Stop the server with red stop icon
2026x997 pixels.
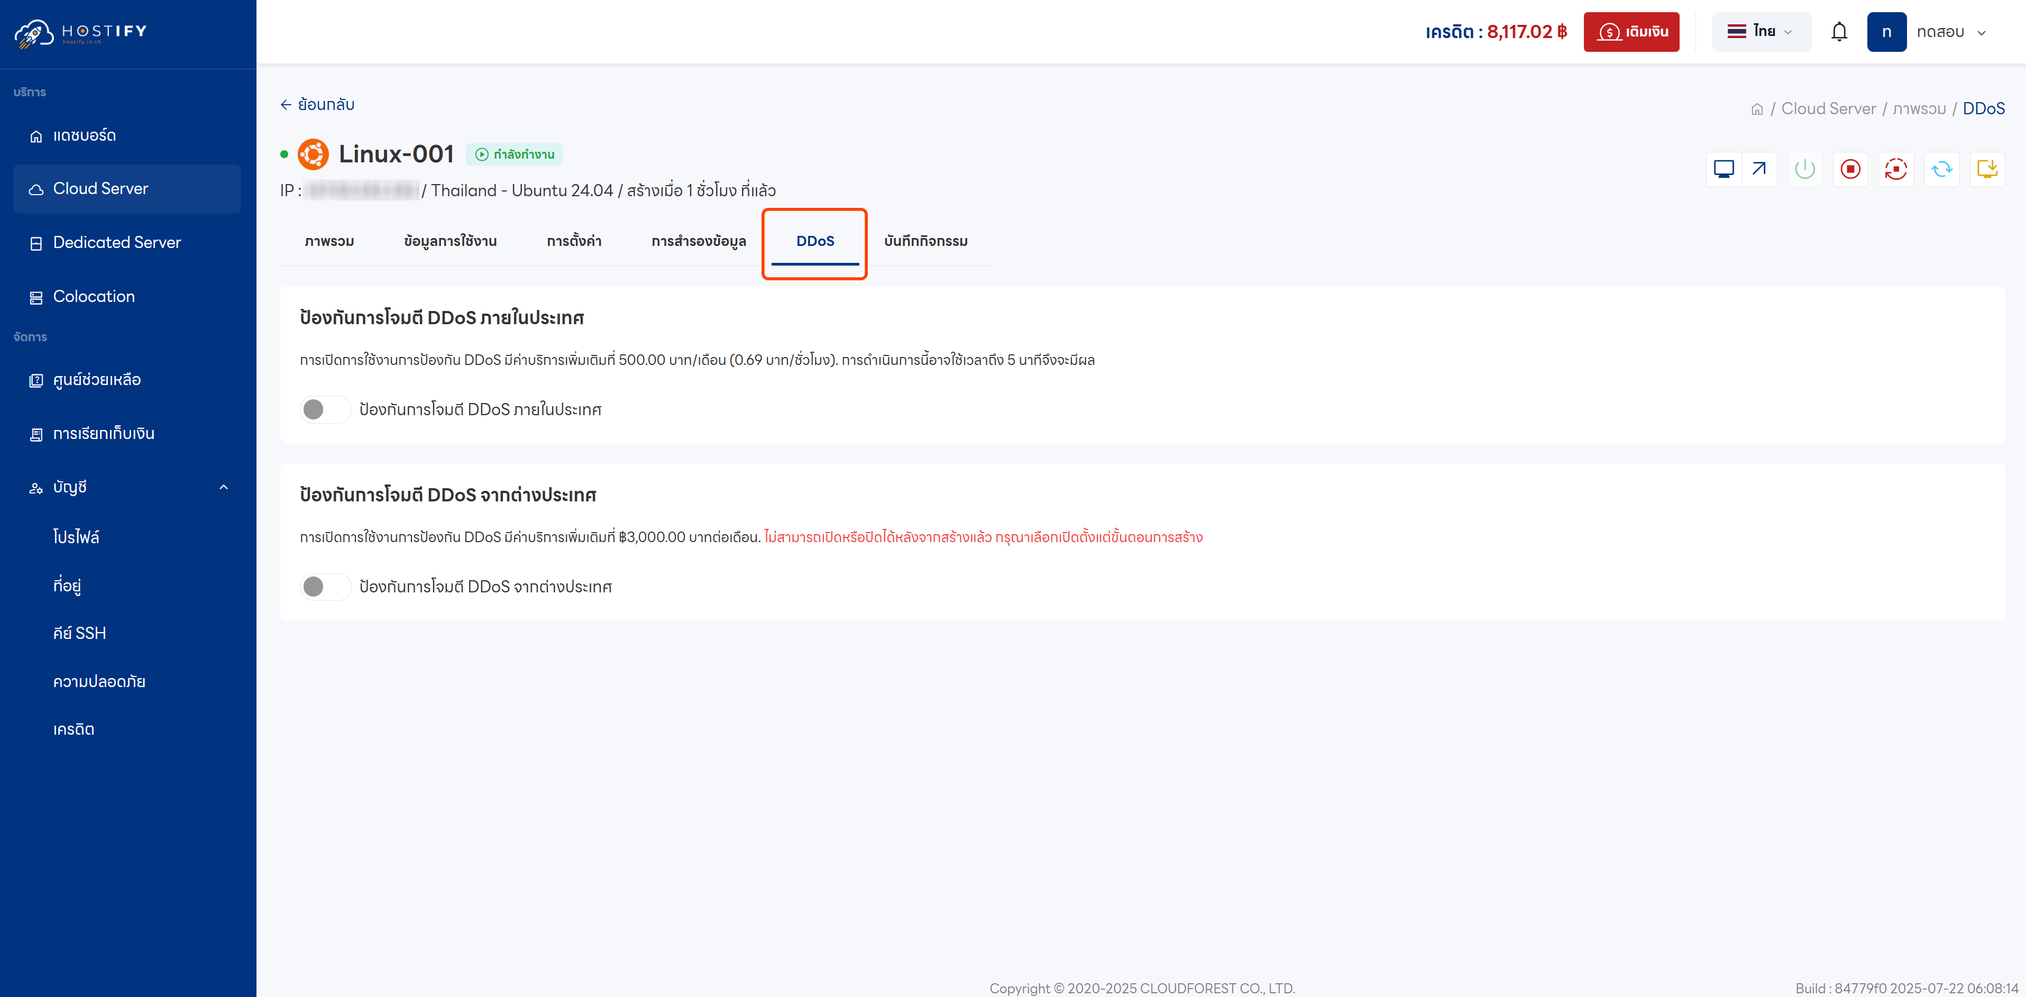click(x=1850, y=169)
